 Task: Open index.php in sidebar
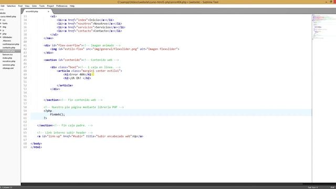pyautogui.click(x=7, y=58)
